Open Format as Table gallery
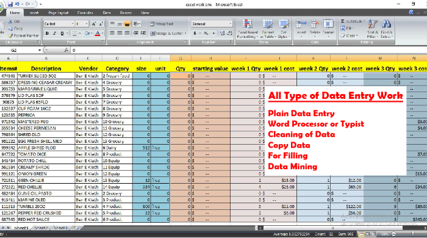 [268, 29]
